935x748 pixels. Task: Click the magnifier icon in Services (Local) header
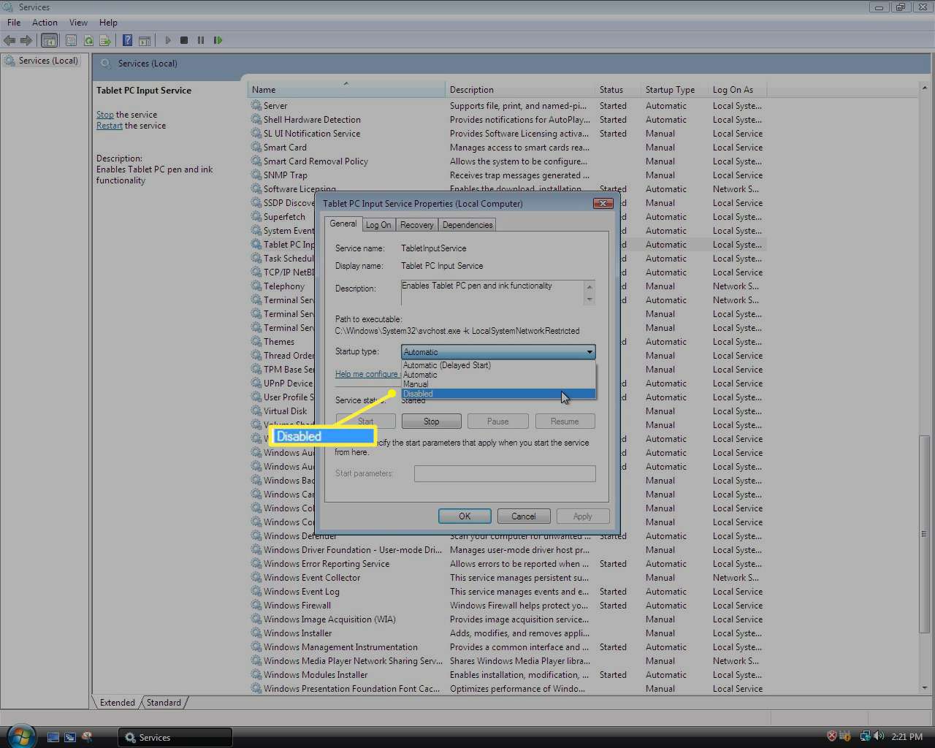[106, 64]
